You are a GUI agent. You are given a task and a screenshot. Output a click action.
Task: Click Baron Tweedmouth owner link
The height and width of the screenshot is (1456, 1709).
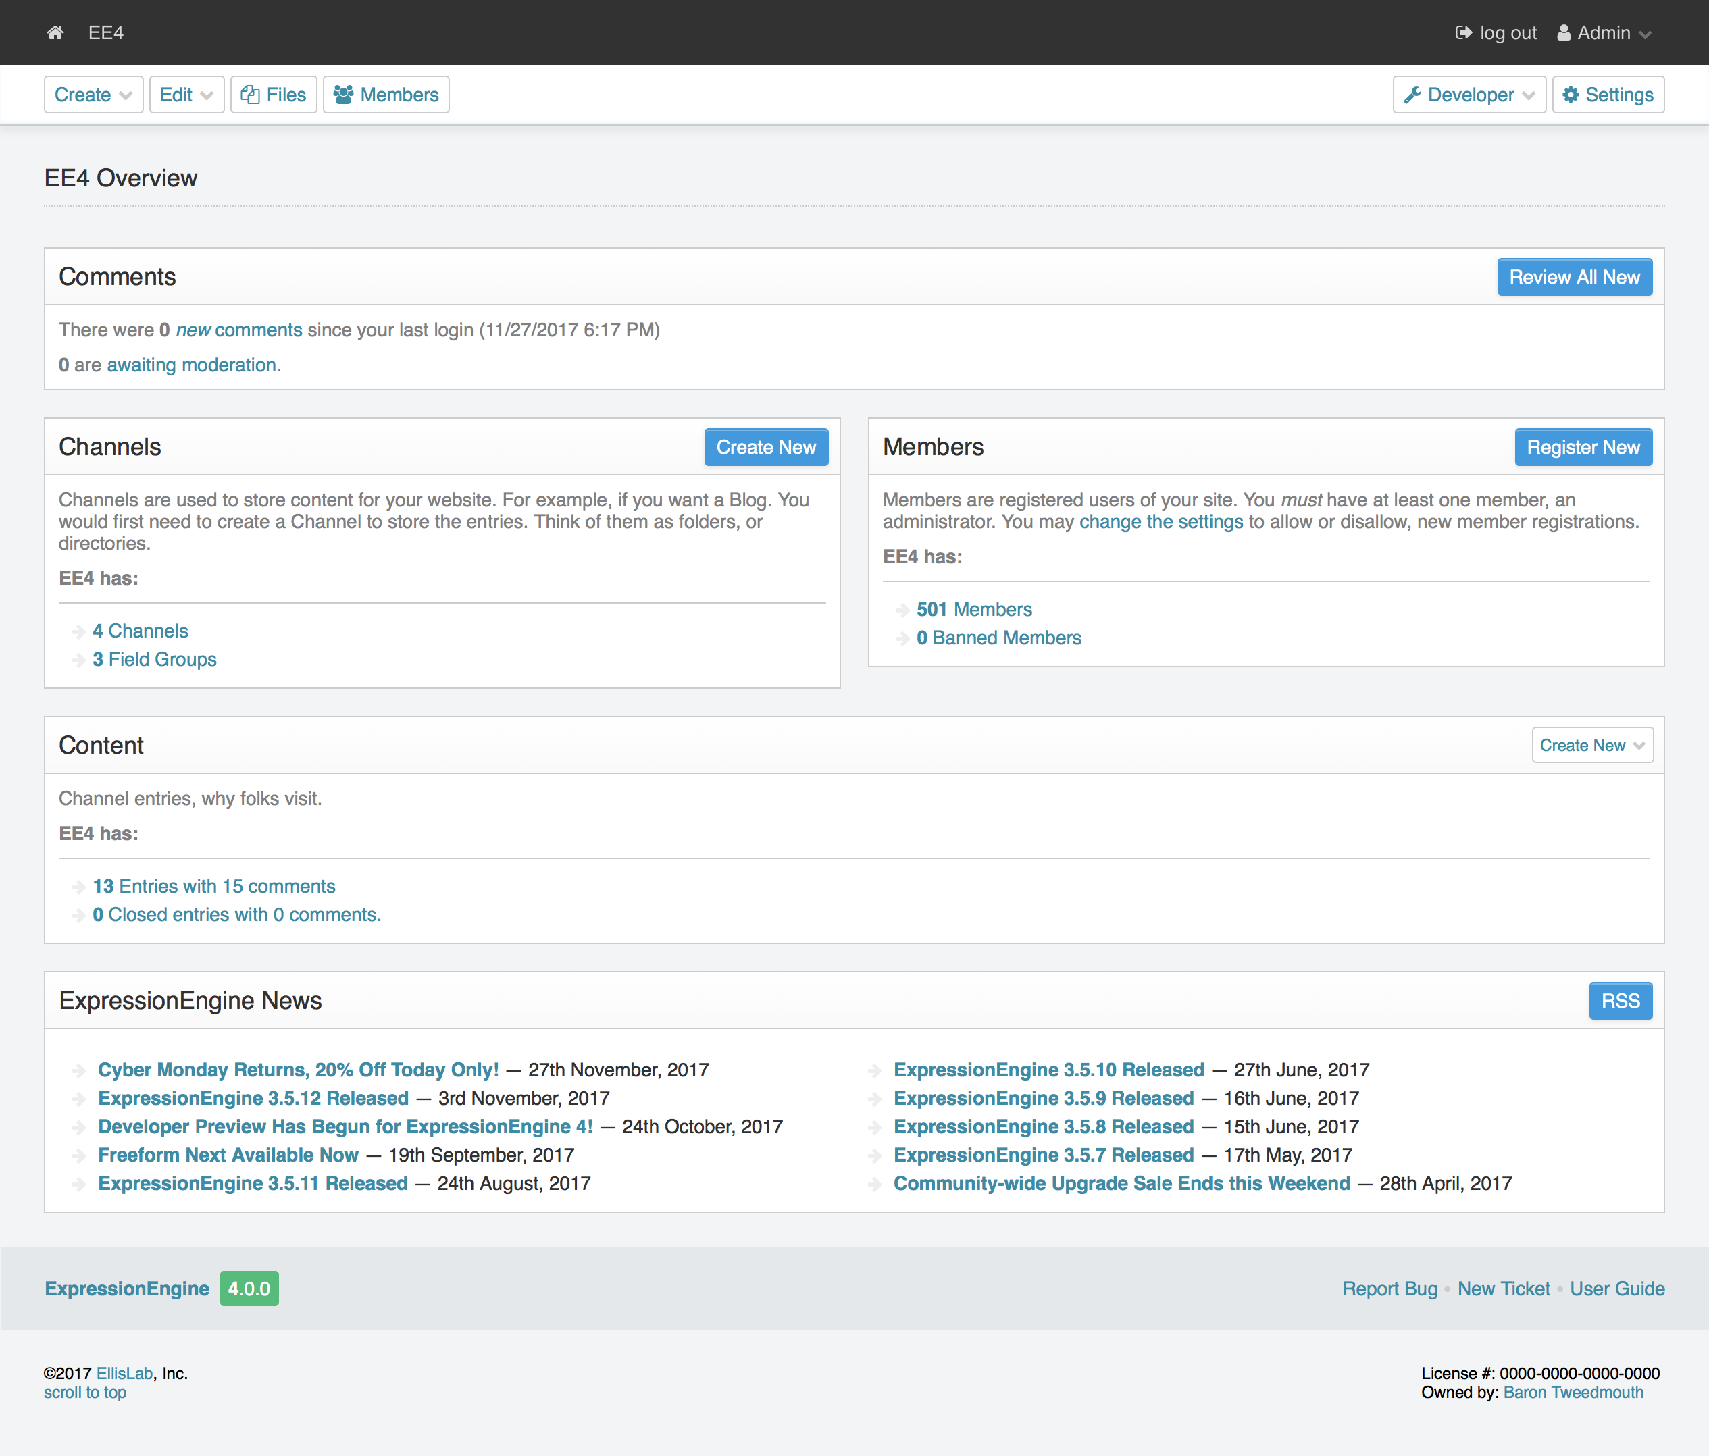click(1573, 1393)
